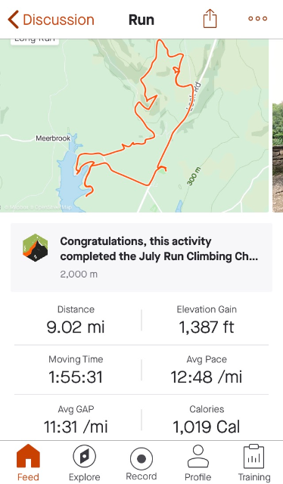The image size is (283, 484).
Task: Open the Explore compass icon
Action: coord(84,456)
